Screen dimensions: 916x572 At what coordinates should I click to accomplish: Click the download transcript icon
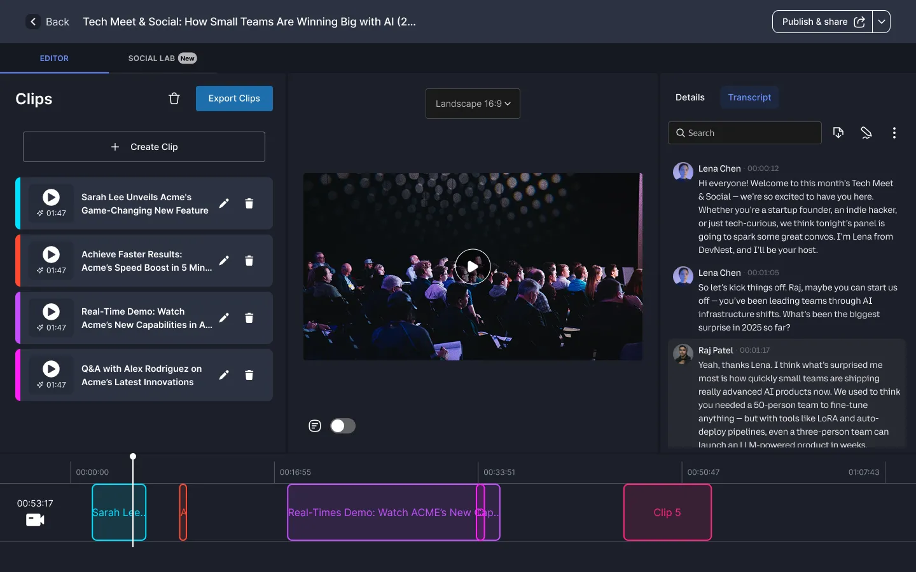(x=838, y=133)
